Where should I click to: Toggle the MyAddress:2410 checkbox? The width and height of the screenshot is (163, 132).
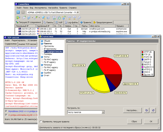[6, 111]
